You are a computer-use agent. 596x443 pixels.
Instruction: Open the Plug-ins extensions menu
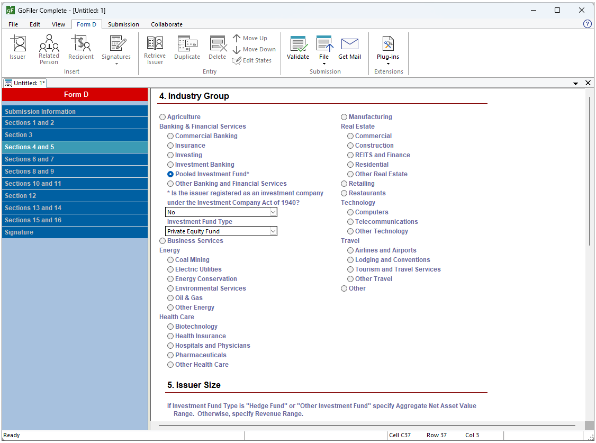tap(387, 49)
